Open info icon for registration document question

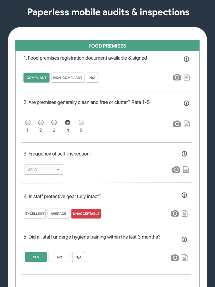(x=186, y=59)
